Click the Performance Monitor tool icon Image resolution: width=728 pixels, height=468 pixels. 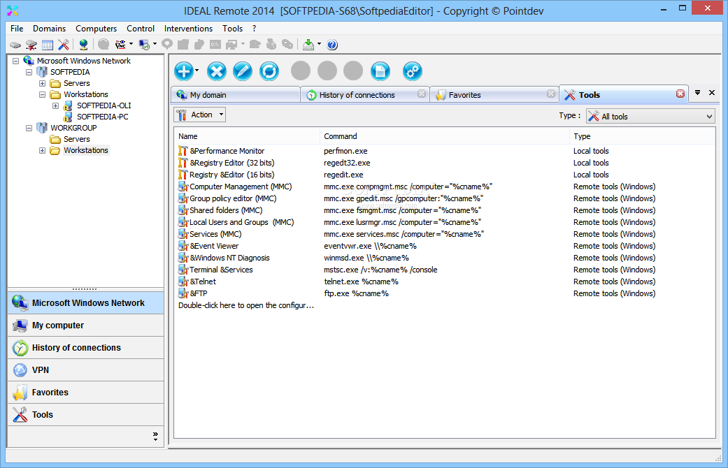point(183,151)
